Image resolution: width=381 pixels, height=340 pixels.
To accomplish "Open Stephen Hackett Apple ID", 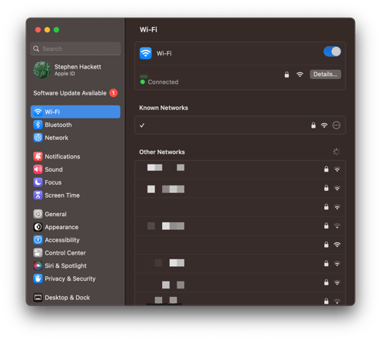I will click(68, 70).
